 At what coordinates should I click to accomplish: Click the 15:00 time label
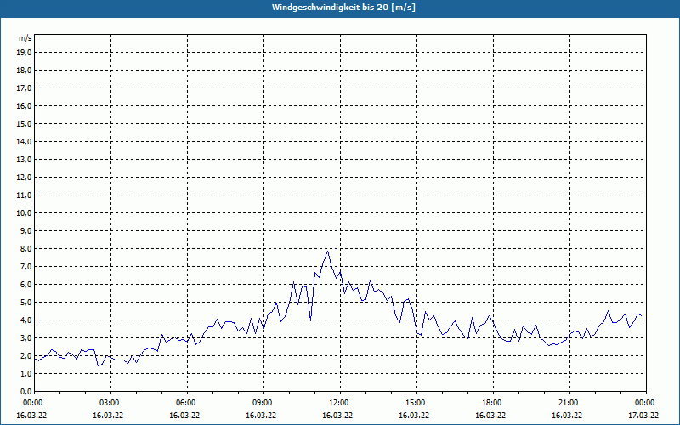[416, 403]
